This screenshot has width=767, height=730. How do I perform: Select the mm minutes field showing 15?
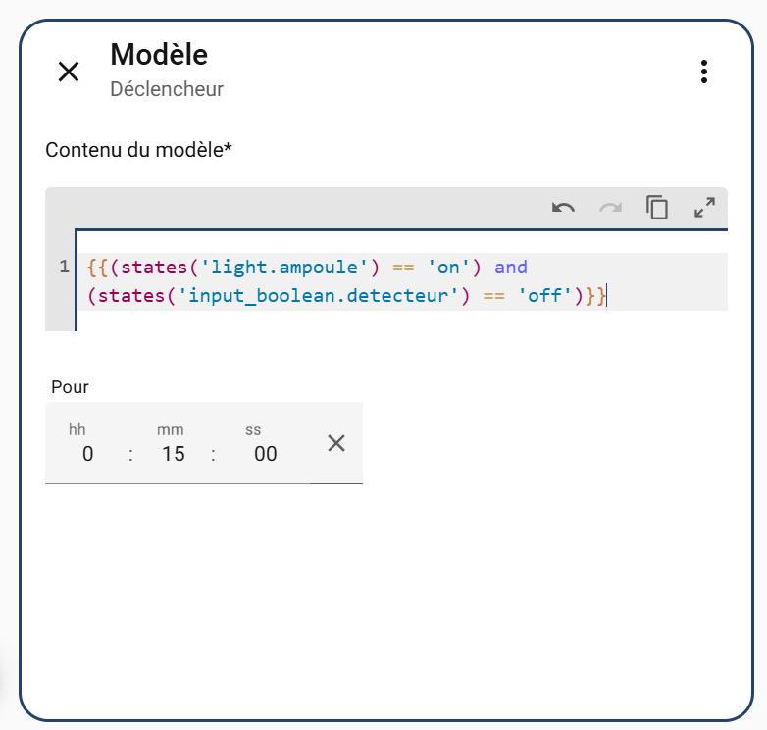coord(173,454)
